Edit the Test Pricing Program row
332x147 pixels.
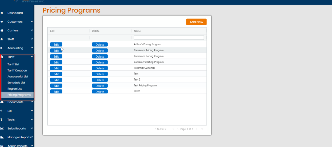tap(56, 86)
